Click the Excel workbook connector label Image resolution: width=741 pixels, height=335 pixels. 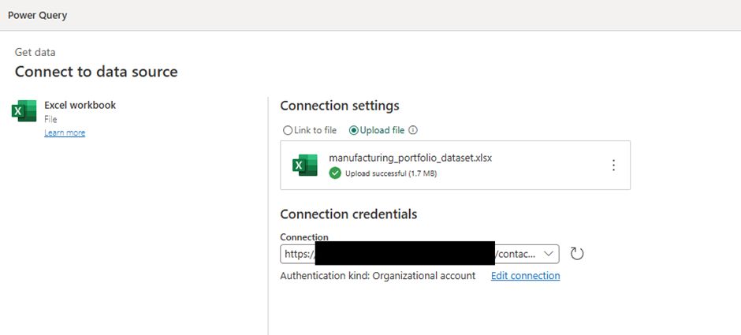click(80, 105)
